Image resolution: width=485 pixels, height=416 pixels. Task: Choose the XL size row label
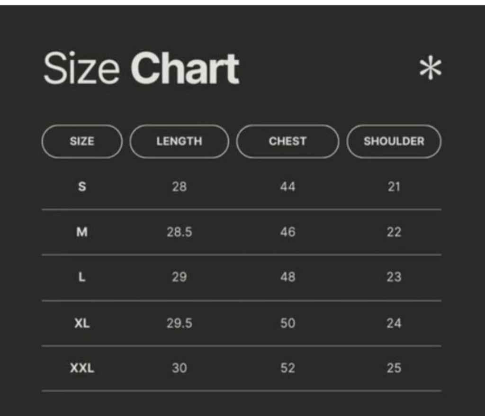pyautogui.click(x=82, y=323)
